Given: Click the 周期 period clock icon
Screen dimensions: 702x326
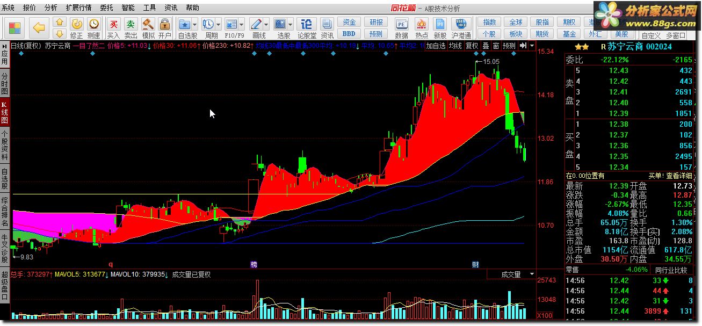Looking at the screenshot, I should 208,24.
